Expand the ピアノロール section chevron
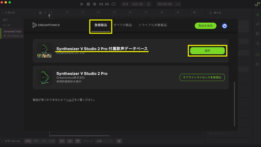 click(3, 141)
